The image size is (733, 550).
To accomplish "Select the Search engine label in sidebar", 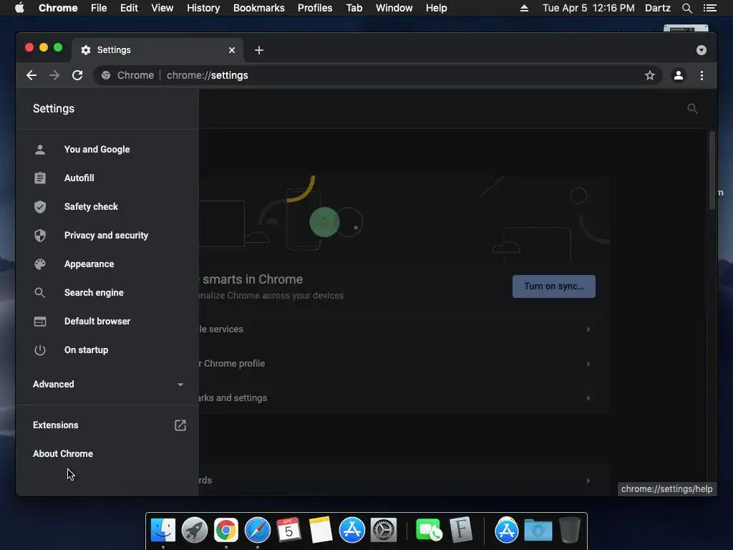I will click(x=94, y=292).
